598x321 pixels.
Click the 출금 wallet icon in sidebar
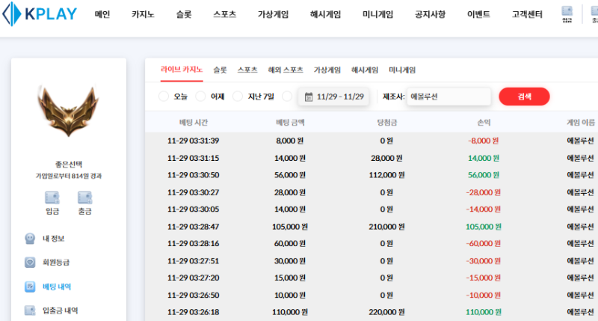coord(84,198)
